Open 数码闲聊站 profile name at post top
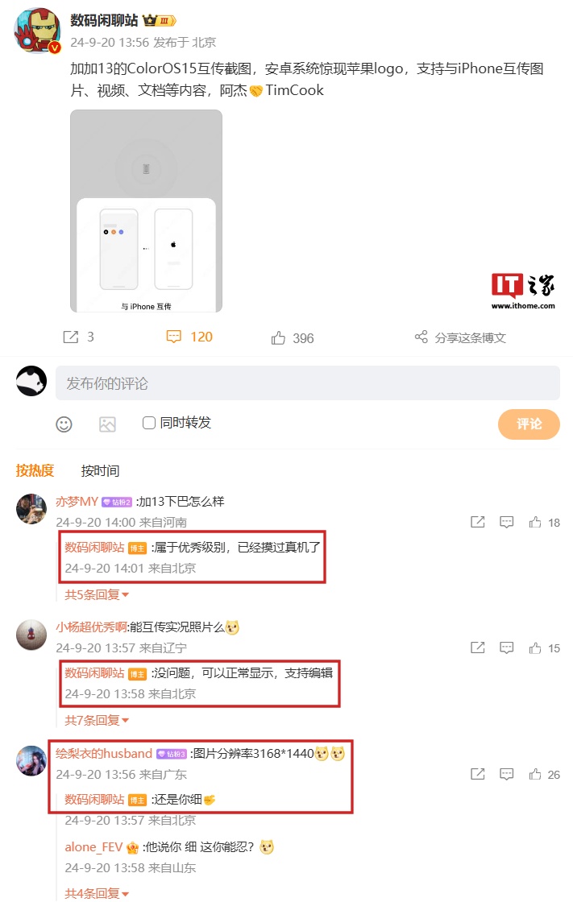This screenshot has height=902, width=573. click(104, 21)
